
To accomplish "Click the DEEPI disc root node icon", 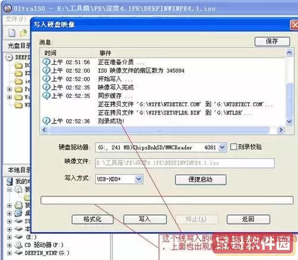I will pos(9,57).
